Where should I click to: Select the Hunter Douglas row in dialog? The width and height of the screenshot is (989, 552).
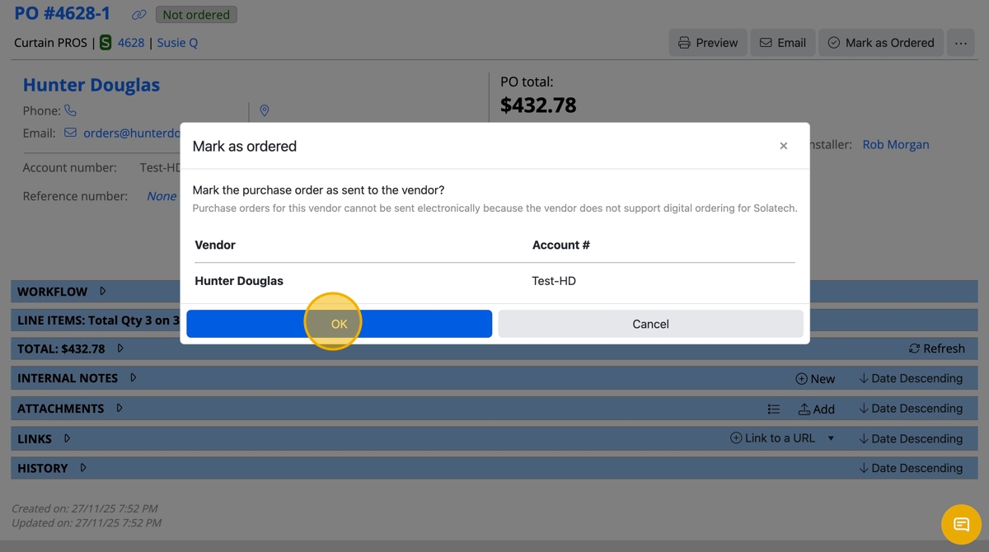pyautogui.click(x=494, y=281)
